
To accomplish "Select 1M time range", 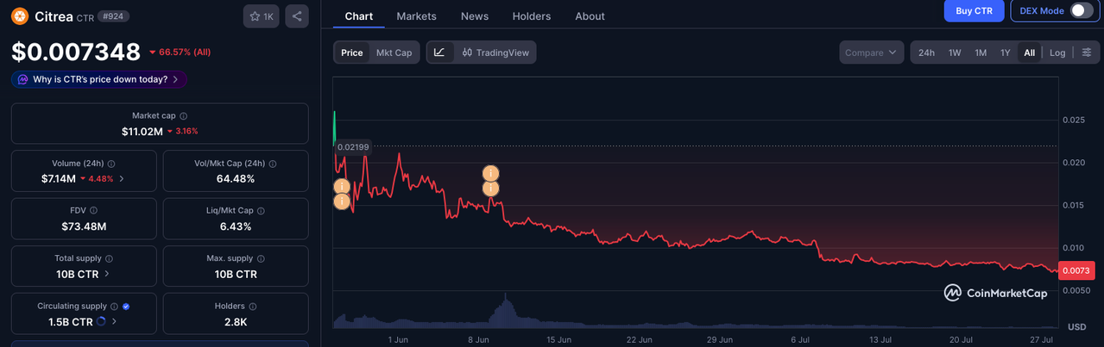I will tap(981, 53).
